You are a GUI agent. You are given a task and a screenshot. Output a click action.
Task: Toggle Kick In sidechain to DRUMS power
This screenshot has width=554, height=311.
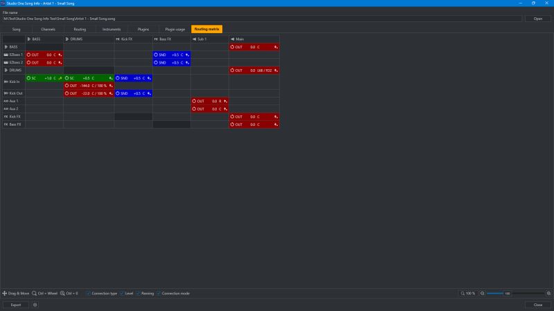click(66, 78)
